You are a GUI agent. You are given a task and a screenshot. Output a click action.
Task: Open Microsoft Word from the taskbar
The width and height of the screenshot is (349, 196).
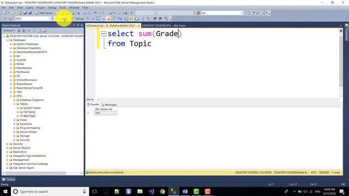185,191
